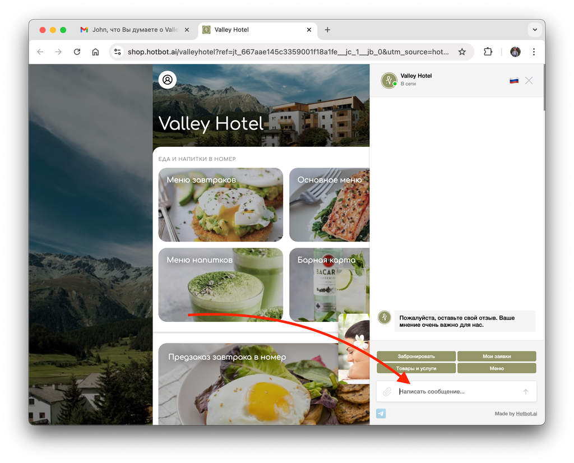Viewport: 574px width, 463px height.
Task: Open the Основное меню card
Action: coord(330,205)
